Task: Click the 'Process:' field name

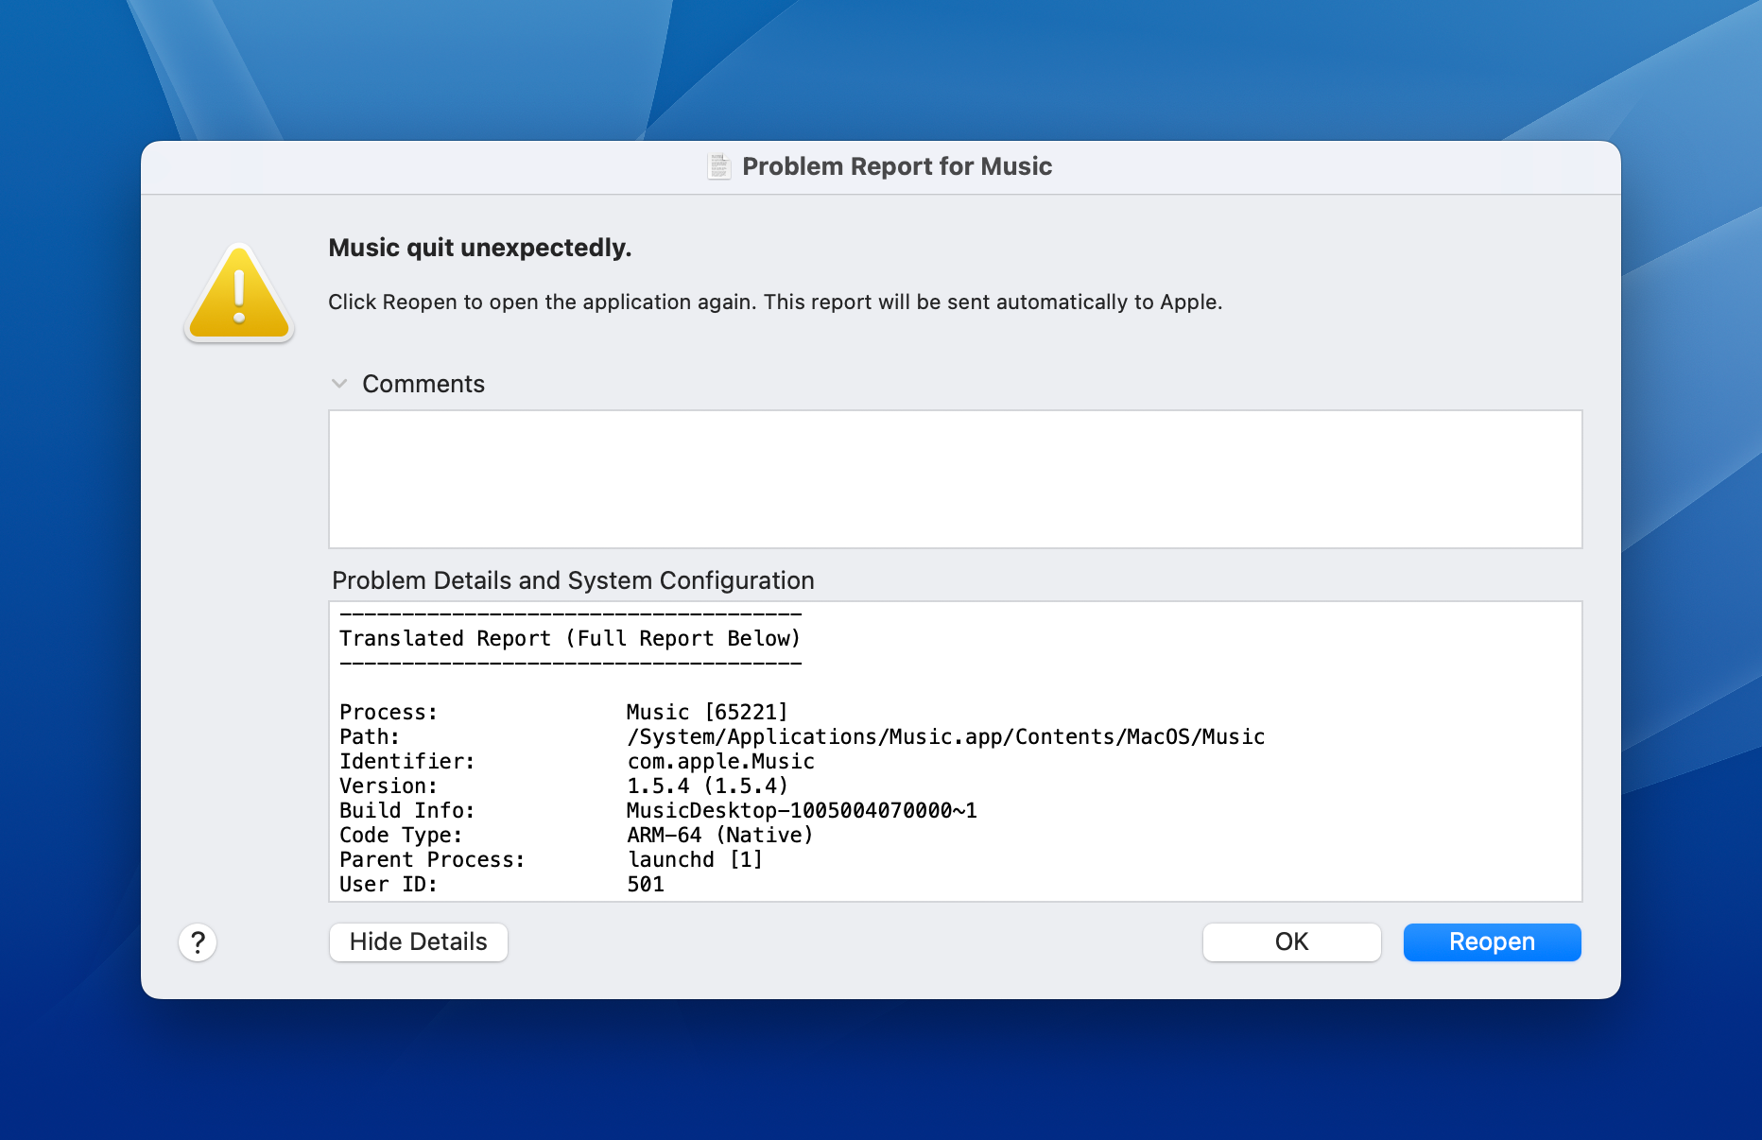Action: pyautogui.click(x=389, y=712)
